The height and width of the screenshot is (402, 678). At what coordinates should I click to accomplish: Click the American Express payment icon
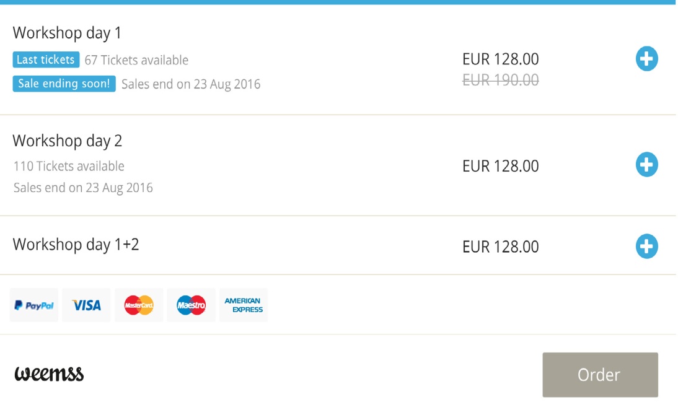tap(244, 305)
